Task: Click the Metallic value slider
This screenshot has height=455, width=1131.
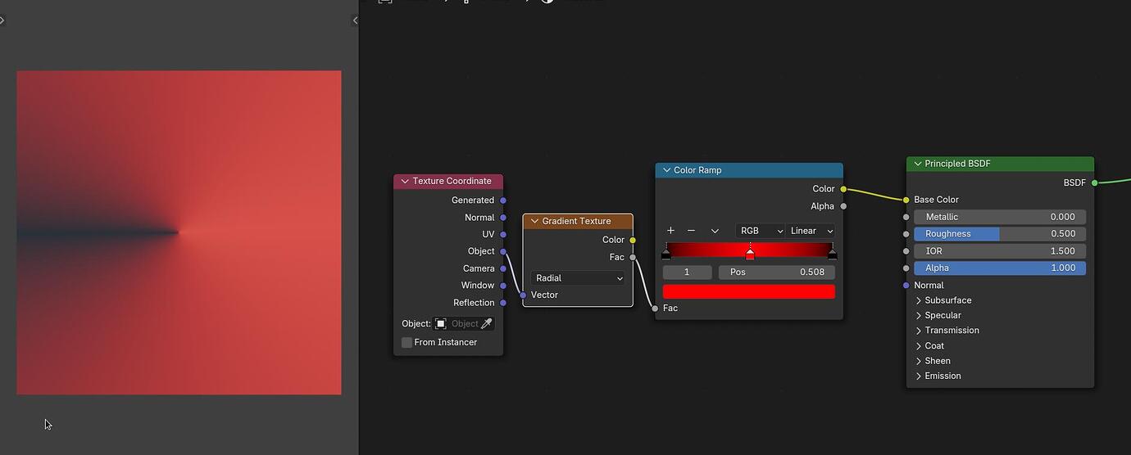Action: (x=1000, y=217)
